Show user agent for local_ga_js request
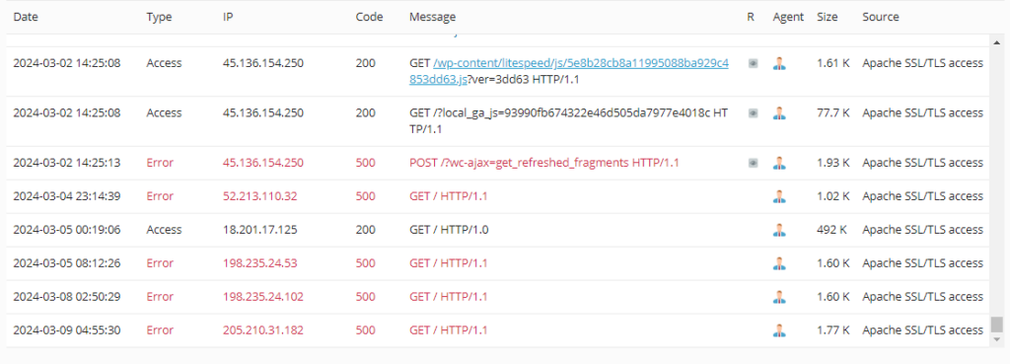The image size is (1010, 364). pos(779,112)
